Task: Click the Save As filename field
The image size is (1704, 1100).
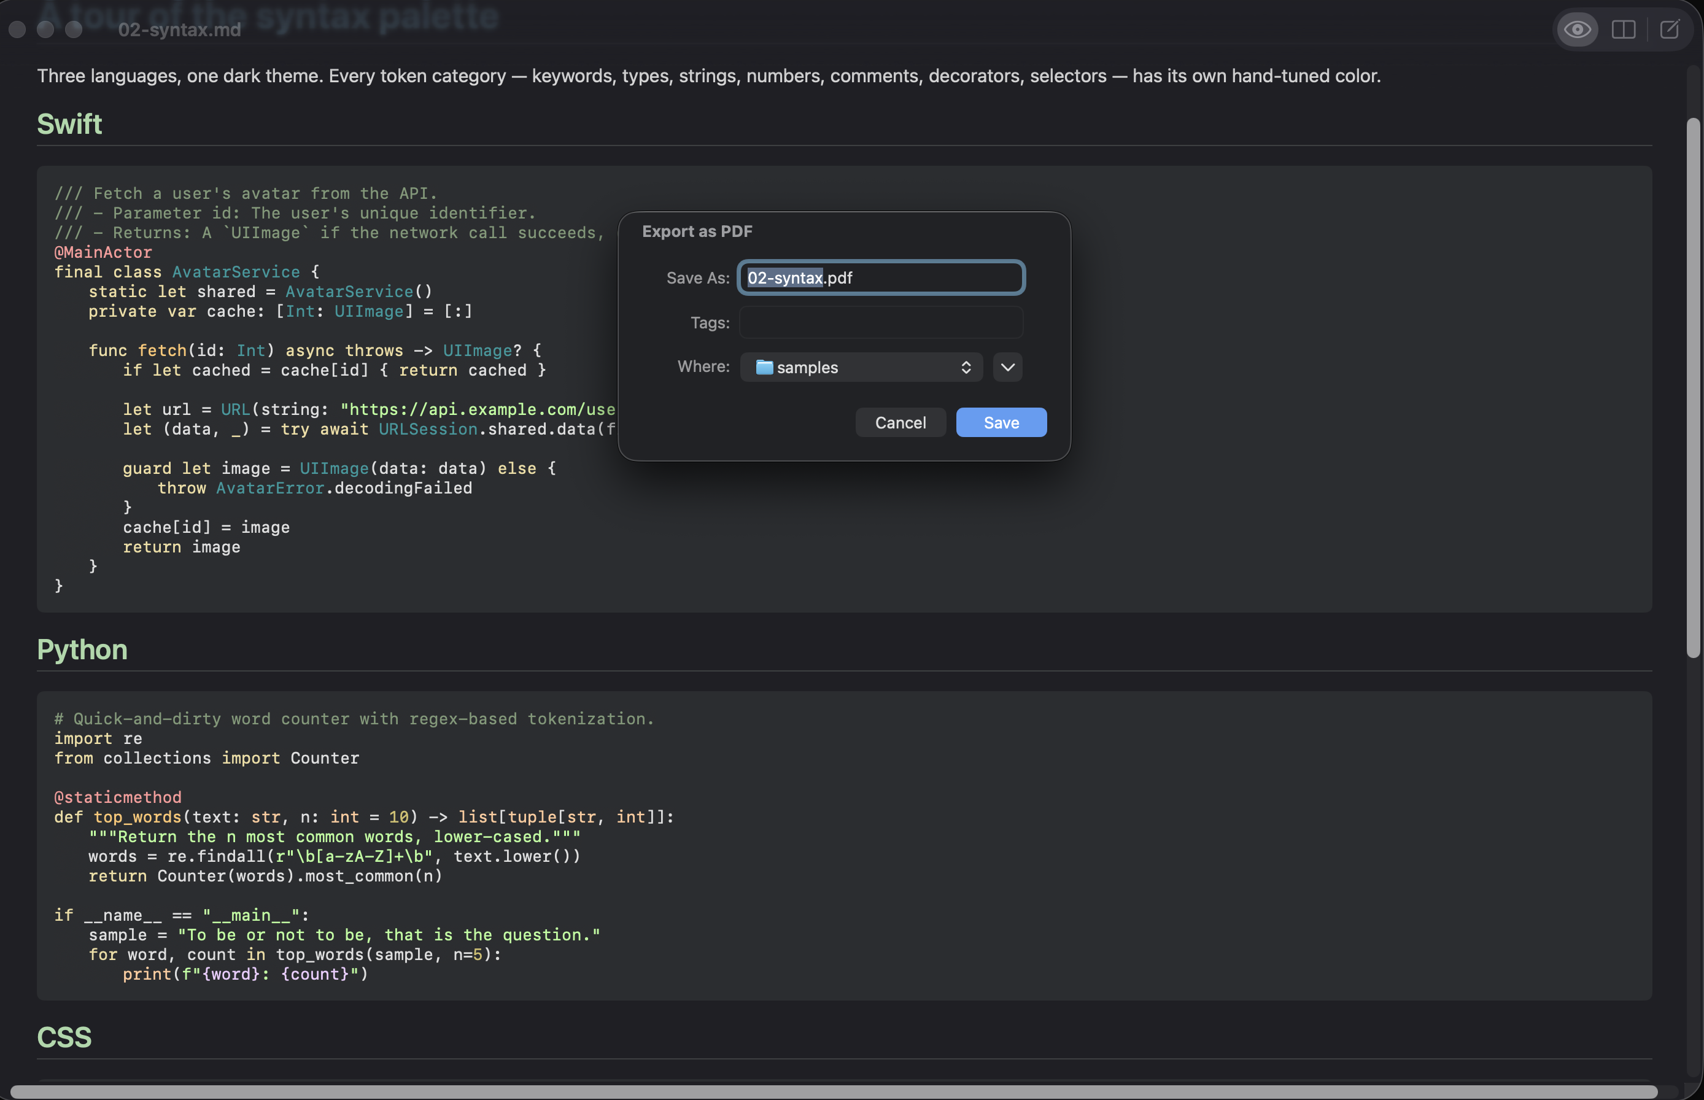Action: tap(881, 278)
